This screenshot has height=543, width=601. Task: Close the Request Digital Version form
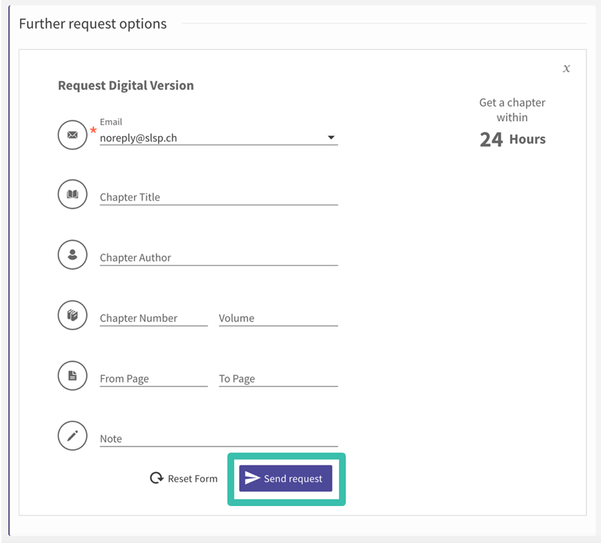click(566, 68)
